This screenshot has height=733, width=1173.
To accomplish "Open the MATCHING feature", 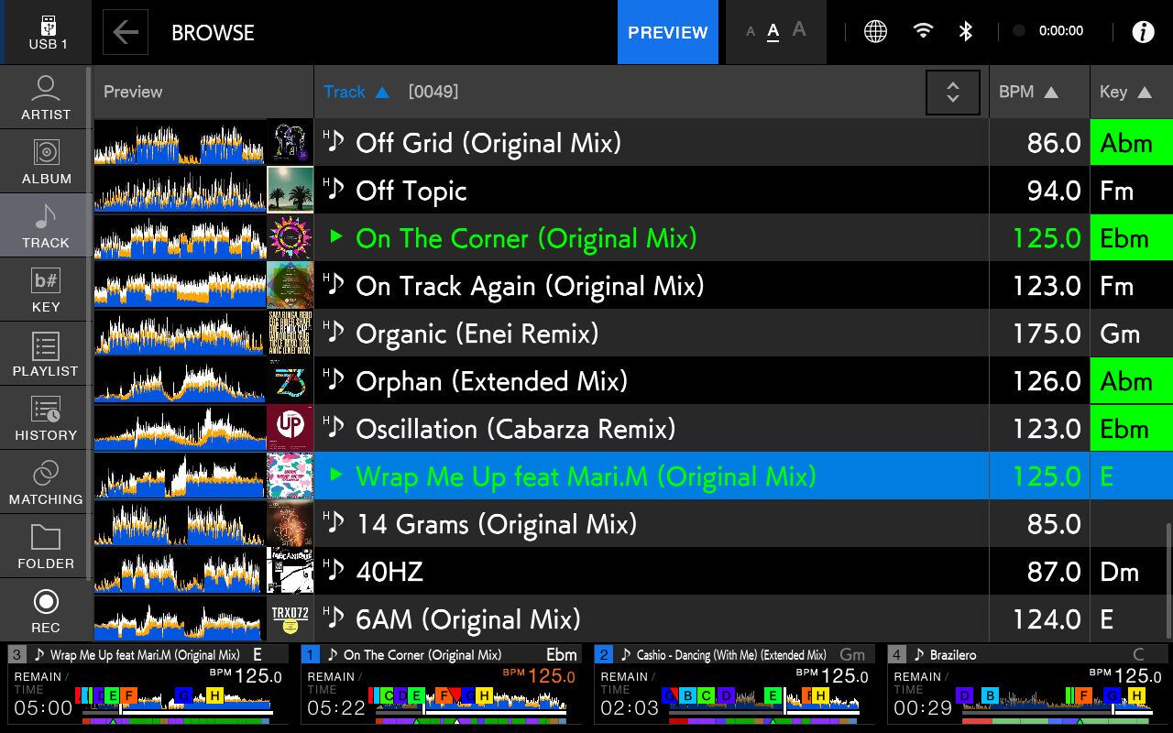I will coord(46,483).
